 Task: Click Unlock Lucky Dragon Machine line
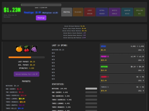pyautogui.click(x=74, y=29)
